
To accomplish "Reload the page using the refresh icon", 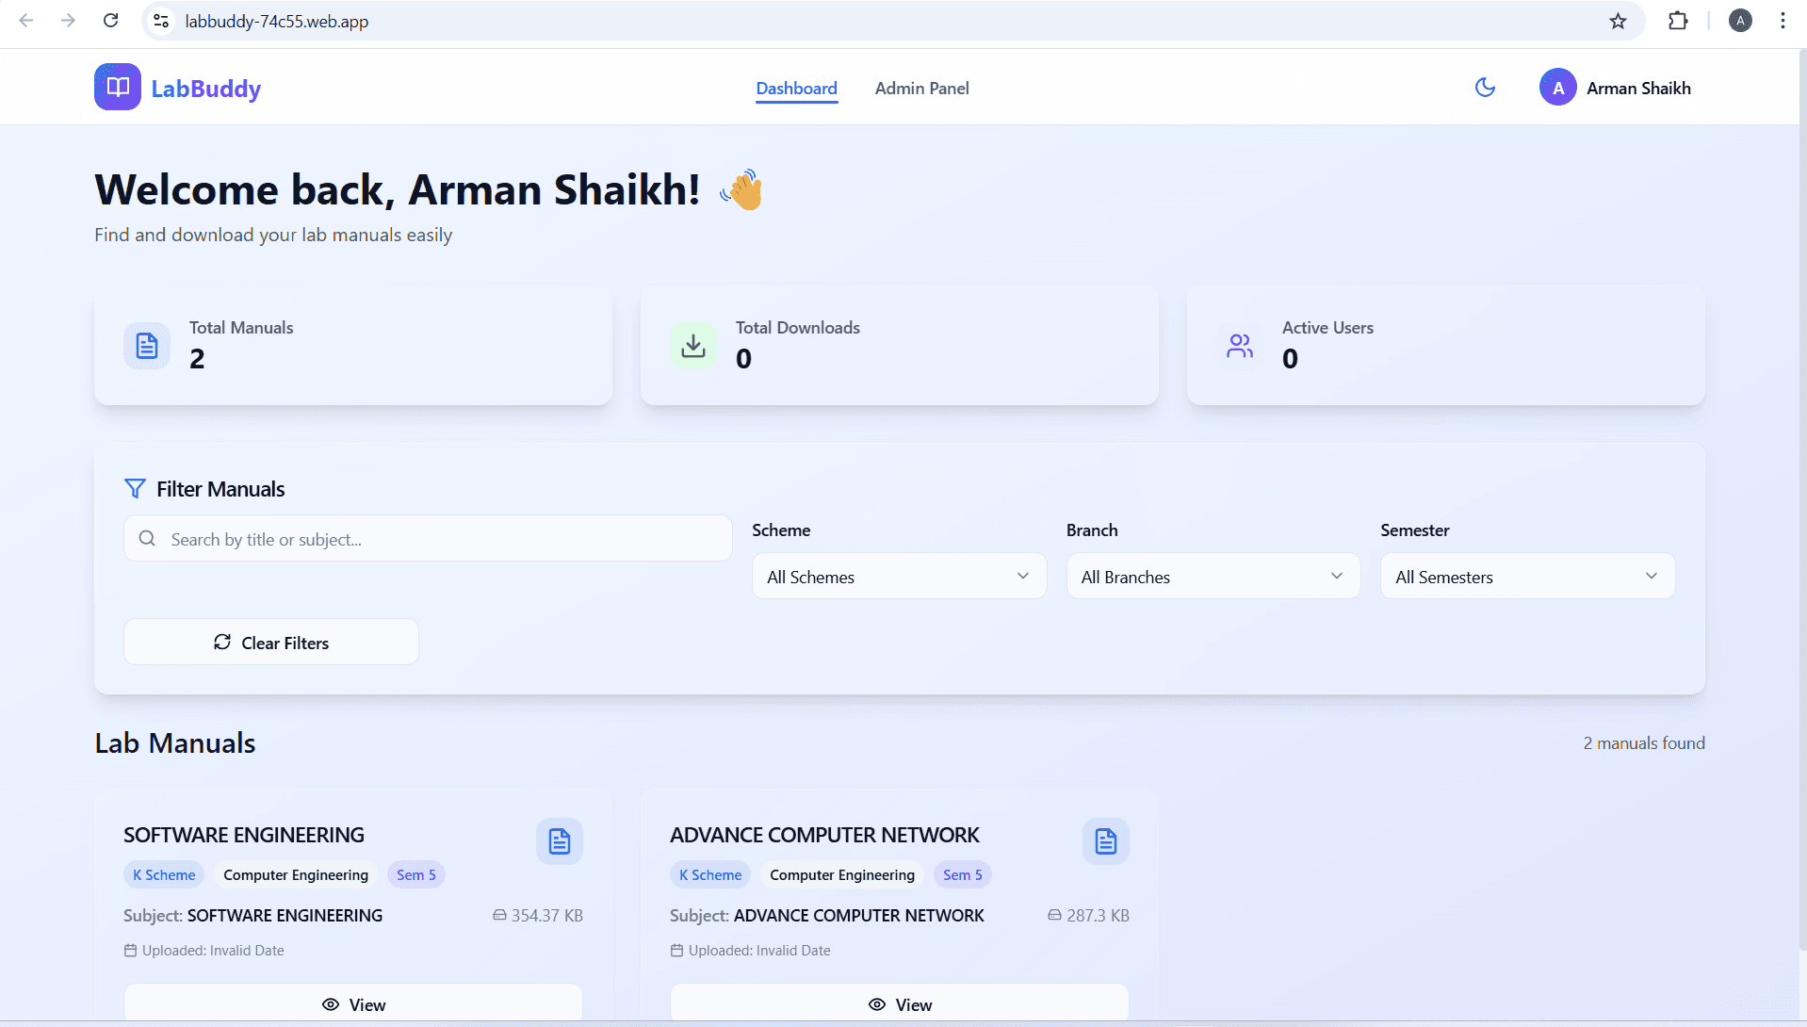I will (x=111, y=21).
